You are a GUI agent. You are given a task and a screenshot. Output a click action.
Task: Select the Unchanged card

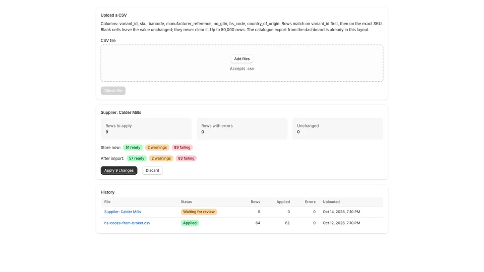pyautogui.click(x=338, y=129)
